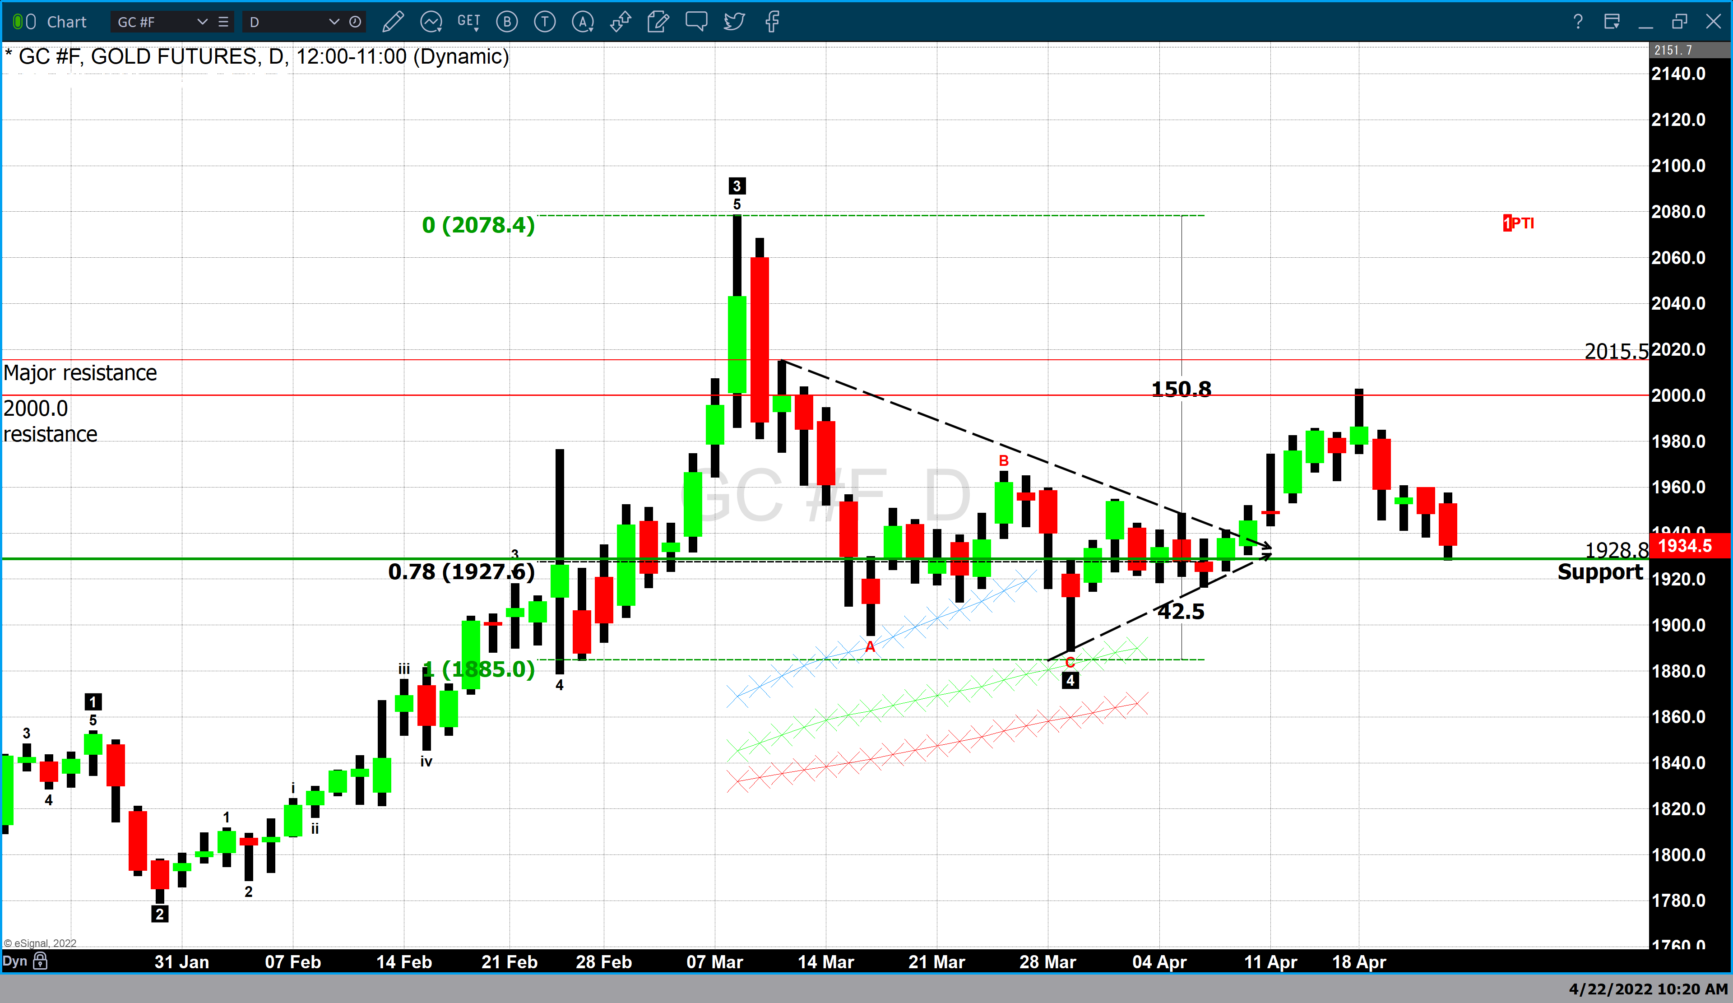Image resolution: width=1733 pixels, height=1003 pixels.
Task: Open the studies line-chart icon menu
Action: point(431,22)
